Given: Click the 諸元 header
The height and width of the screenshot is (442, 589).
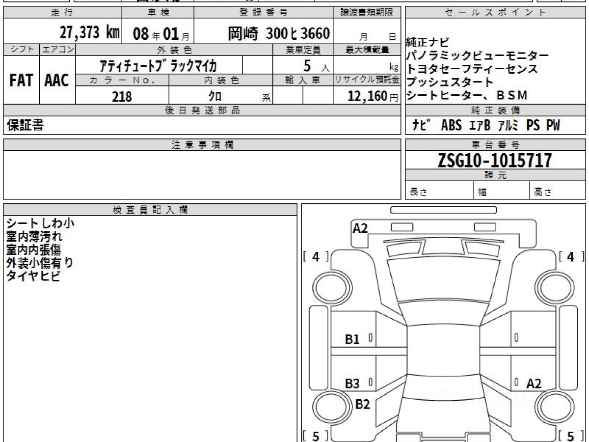Looking at the screenshot, I should pos(495,176).
